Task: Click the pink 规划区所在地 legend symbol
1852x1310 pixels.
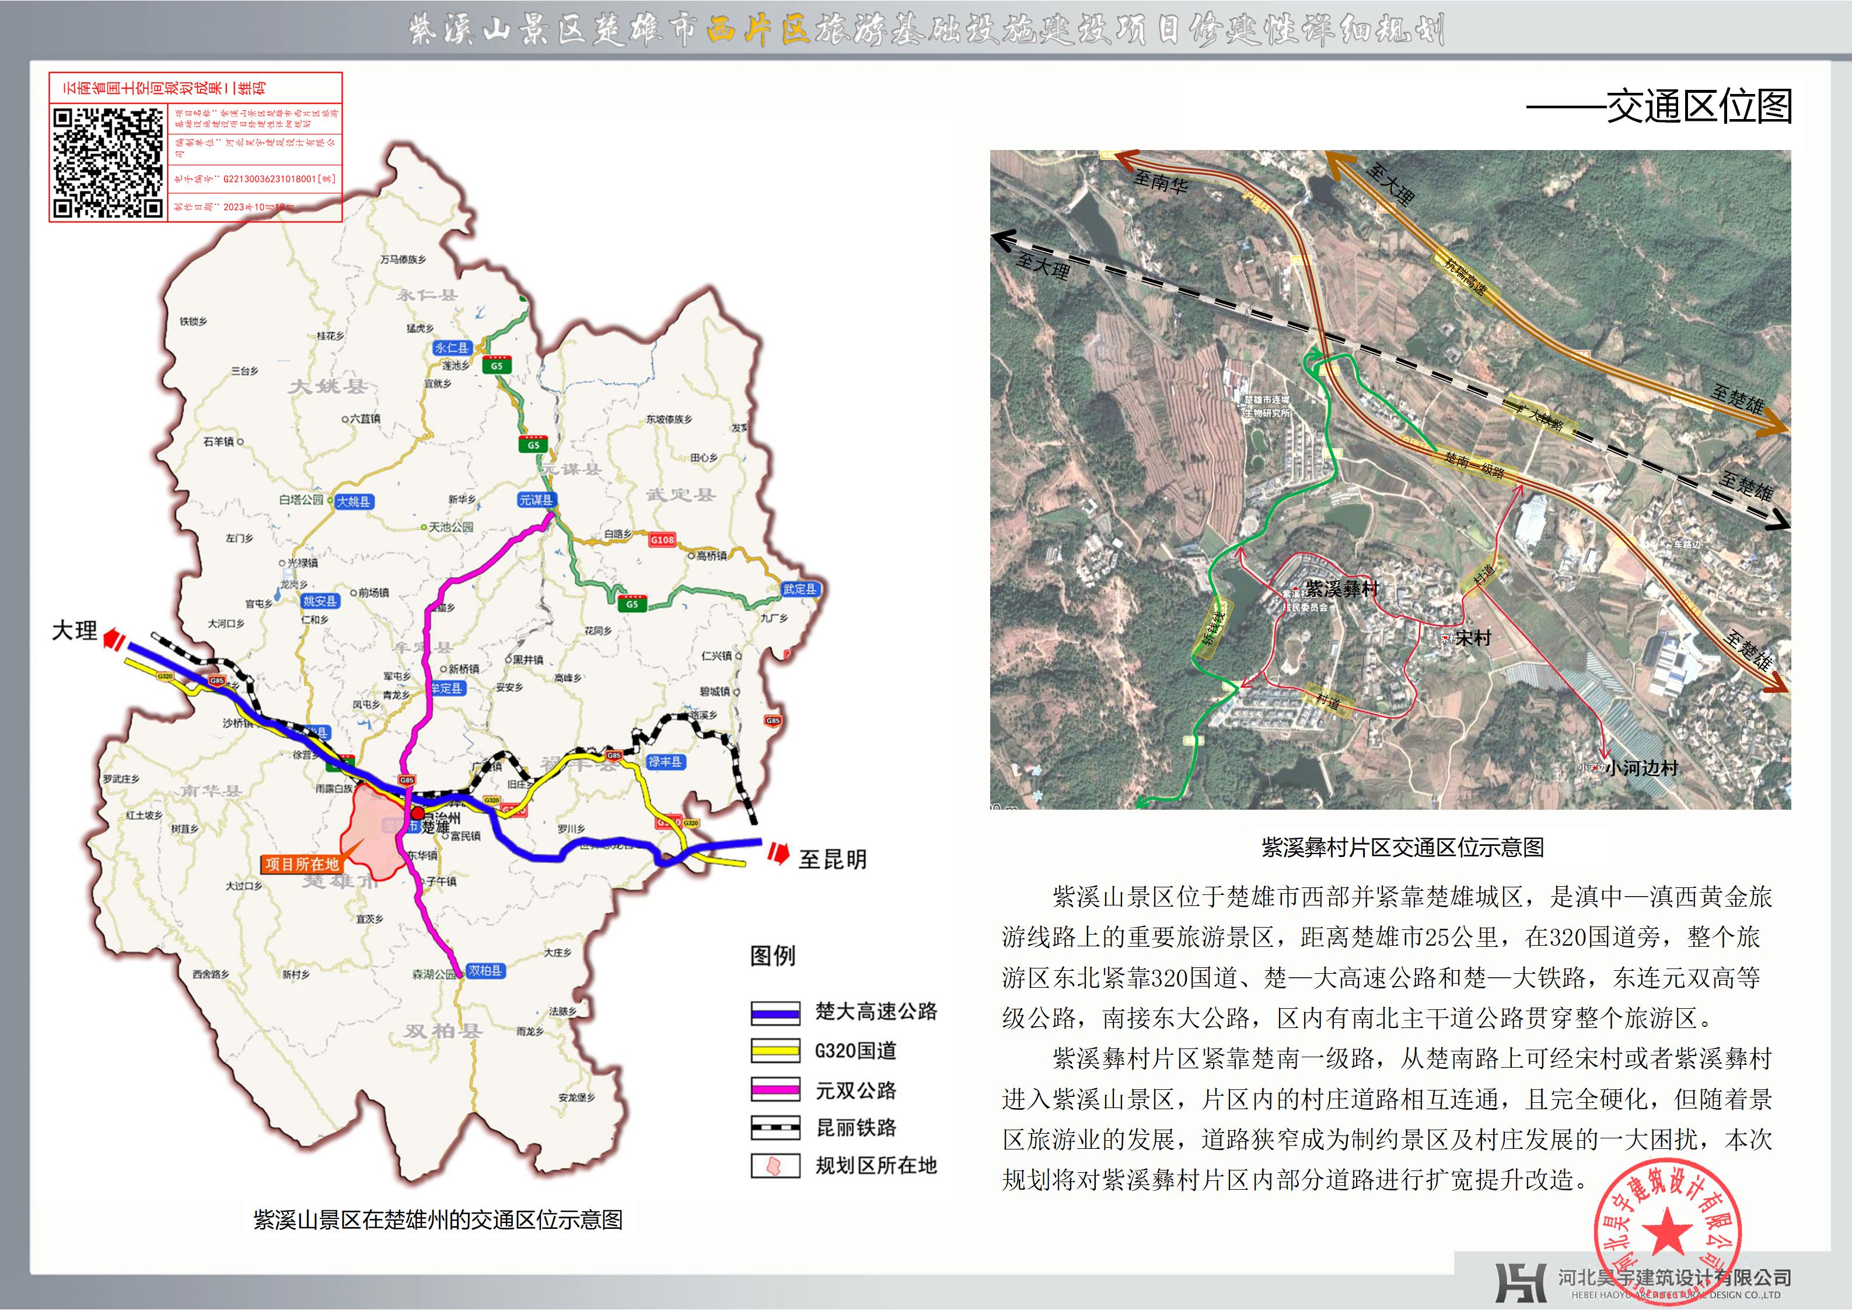Action: (775, 1166)
